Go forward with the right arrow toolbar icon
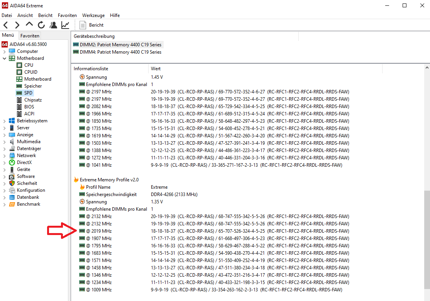The width and height of the screenshot is (430, 301). (x=17, y=25)
